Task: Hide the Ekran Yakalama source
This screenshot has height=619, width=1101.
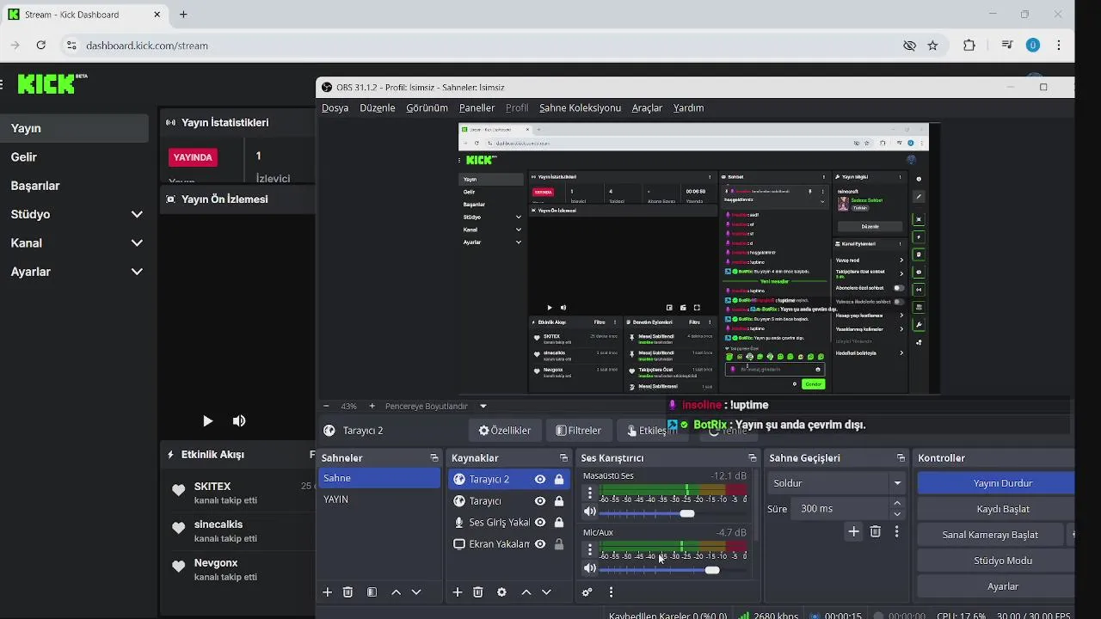Action: point(540,544)
